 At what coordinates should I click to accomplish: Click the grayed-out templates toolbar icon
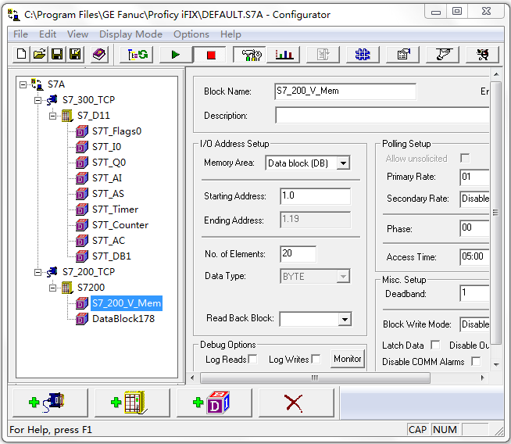[x=323, y=55]
